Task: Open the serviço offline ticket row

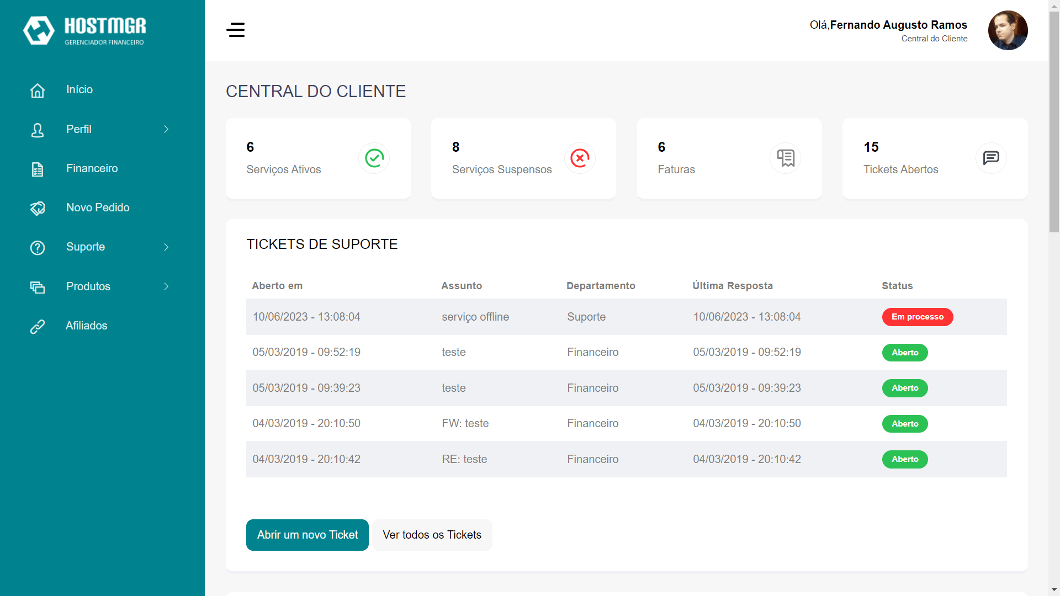Action: click(475, 317)
